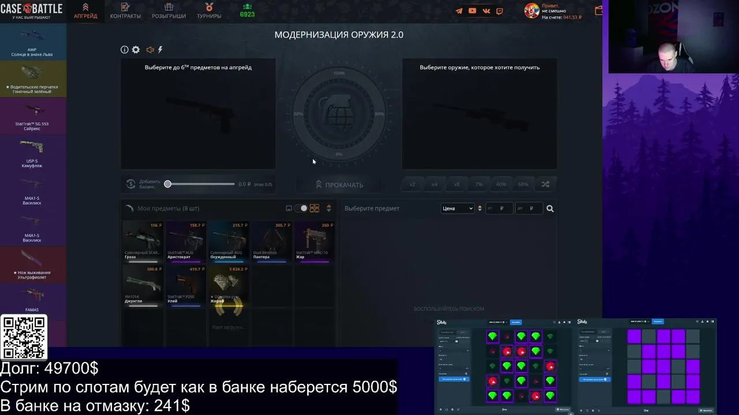Open the РОЗЫГРЫШИ tab
Image resolution: width=739 pixels, height=415 pixels.
click(x=169, y=11)
